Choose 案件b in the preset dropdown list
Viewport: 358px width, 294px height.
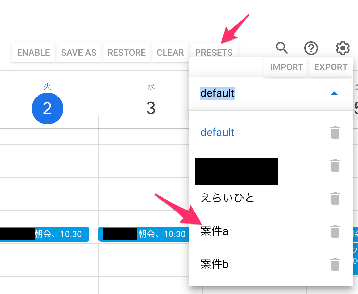coord(214,264)
